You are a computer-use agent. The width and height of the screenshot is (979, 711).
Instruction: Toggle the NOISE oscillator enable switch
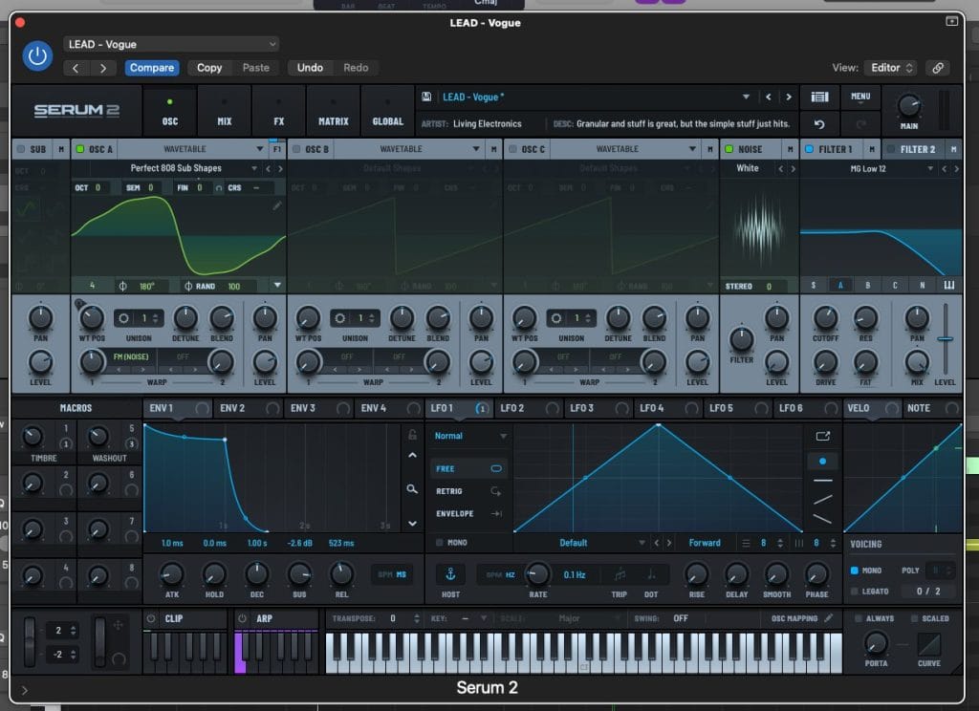click(x=729, y=149)
